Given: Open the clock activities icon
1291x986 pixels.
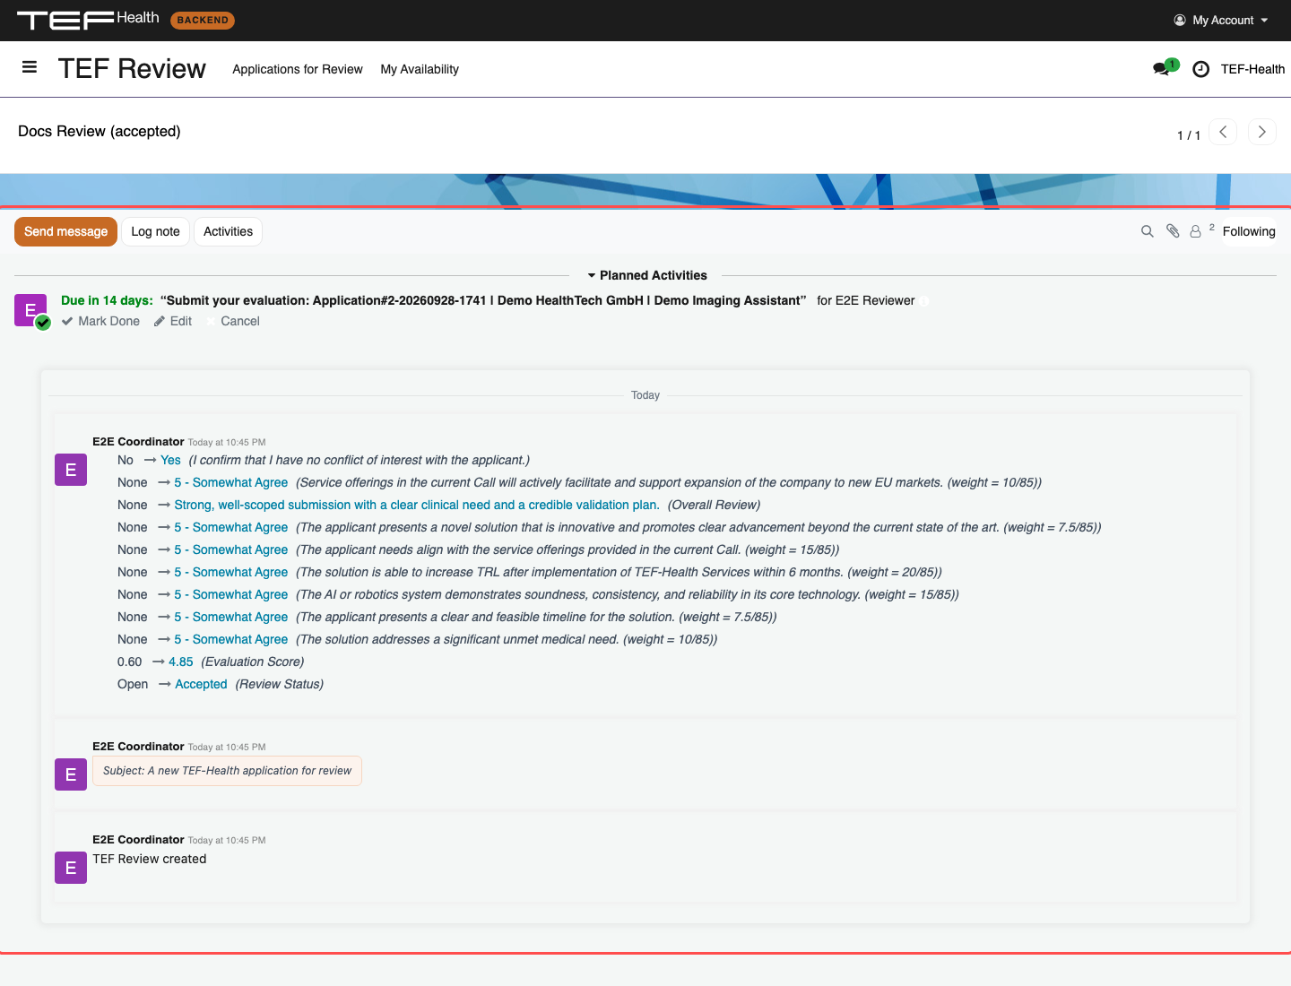Looking at the screenshot, I should click(x=1201, y=69).
